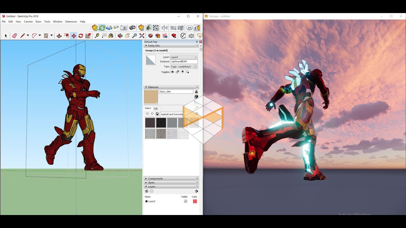
Task: Add a new layer plus button
Action: (147, 191)
